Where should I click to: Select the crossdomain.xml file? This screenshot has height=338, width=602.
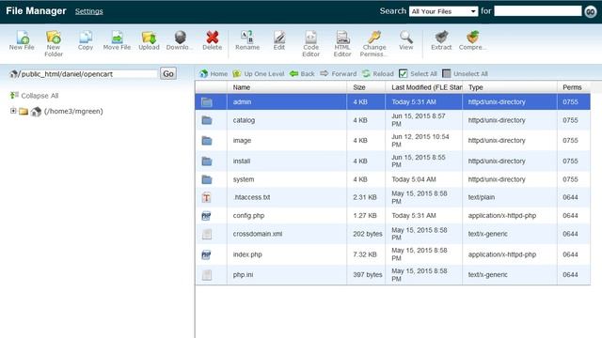click(393, 234)
